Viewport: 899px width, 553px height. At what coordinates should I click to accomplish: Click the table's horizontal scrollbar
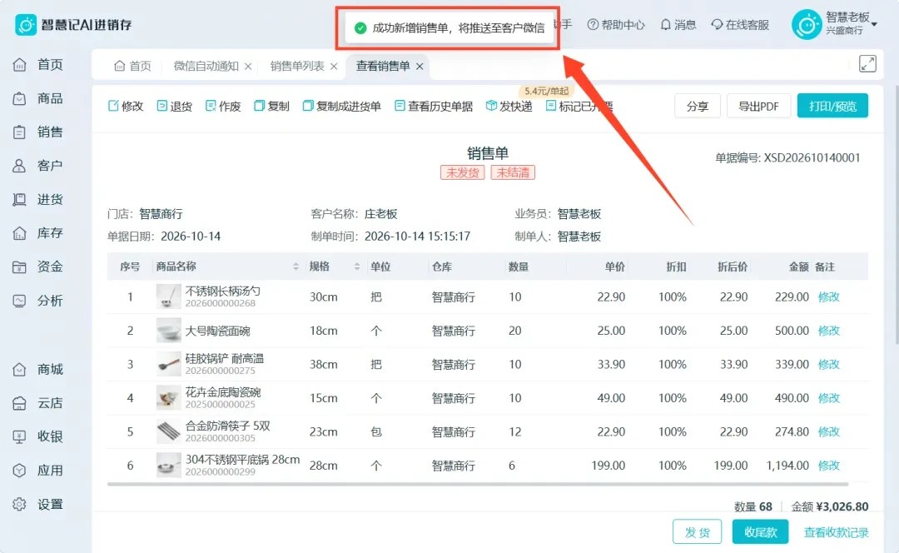[478, 484]
